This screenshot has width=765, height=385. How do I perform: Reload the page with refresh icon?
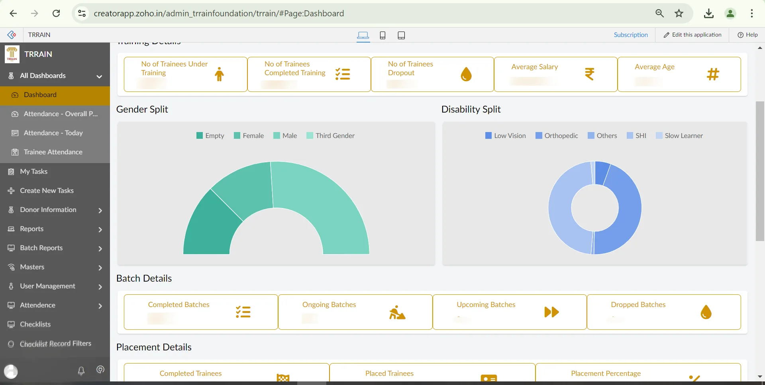56,14
